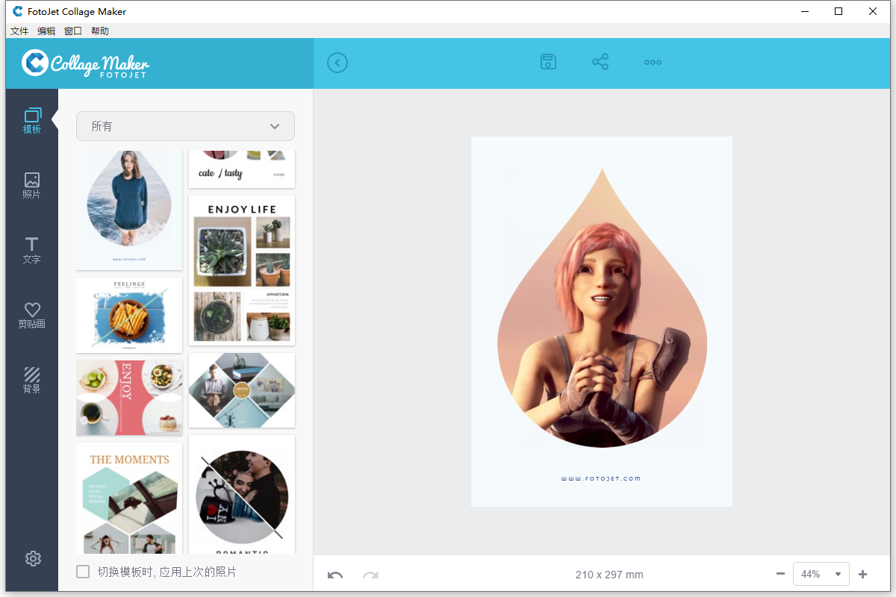
Task: Open the 模板 templates panel
Action: coord(31,122)
